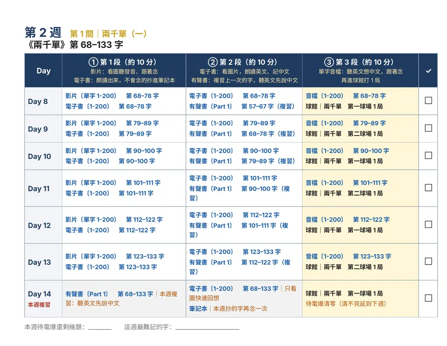The width and height of the screenshot is (447, 346).
Task: Click the blank after 這週最難記的字
Action: [207, 328]
